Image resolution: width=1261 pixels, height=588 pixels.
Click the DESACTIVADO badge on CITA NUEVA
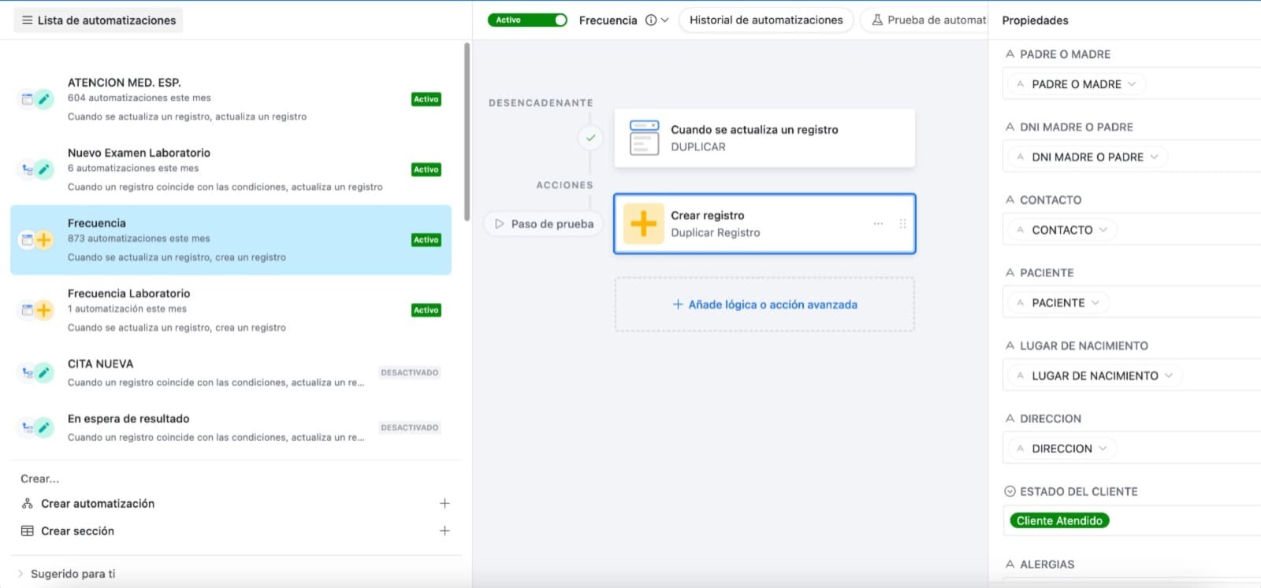point(409,372)
